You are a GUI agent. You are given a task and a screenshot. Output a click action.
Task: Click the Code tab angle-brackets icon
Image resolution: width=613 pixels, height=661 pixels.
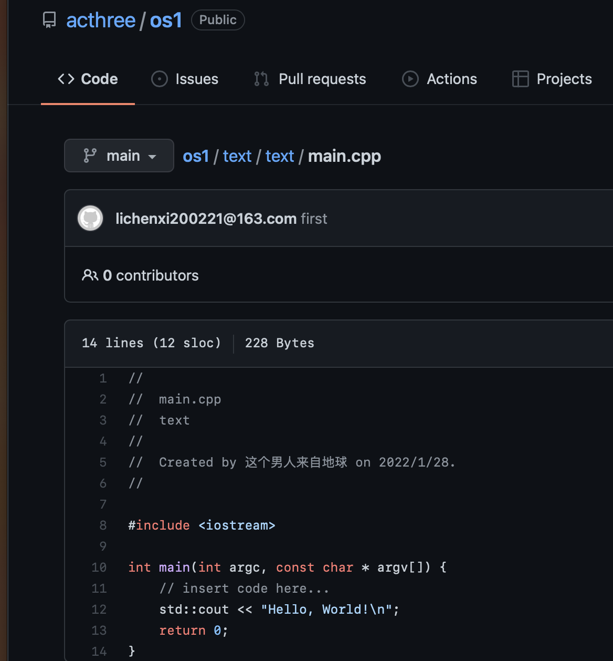(66, 79)
